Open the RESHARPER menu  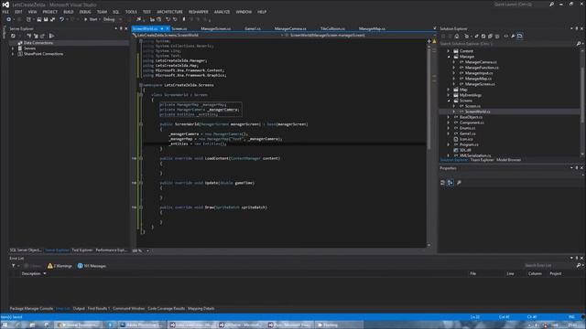coord(199,12)
